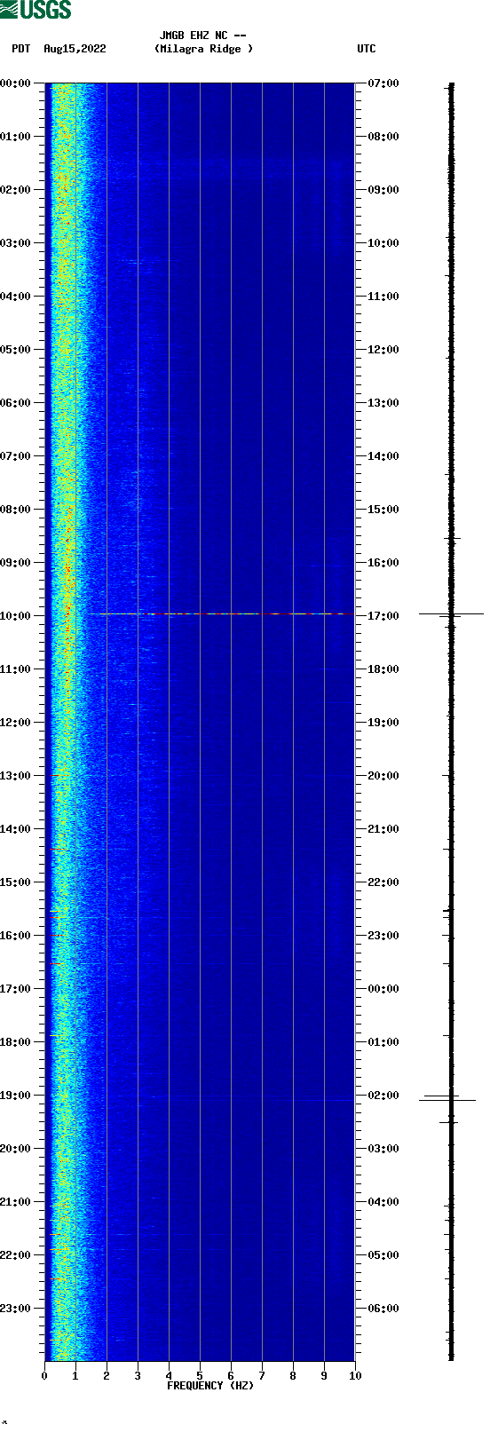Image resolution: width=490 pixels, height=1432 pixels.
Task: Click the 10:00 PDT time label
Action: click(16, 616)
